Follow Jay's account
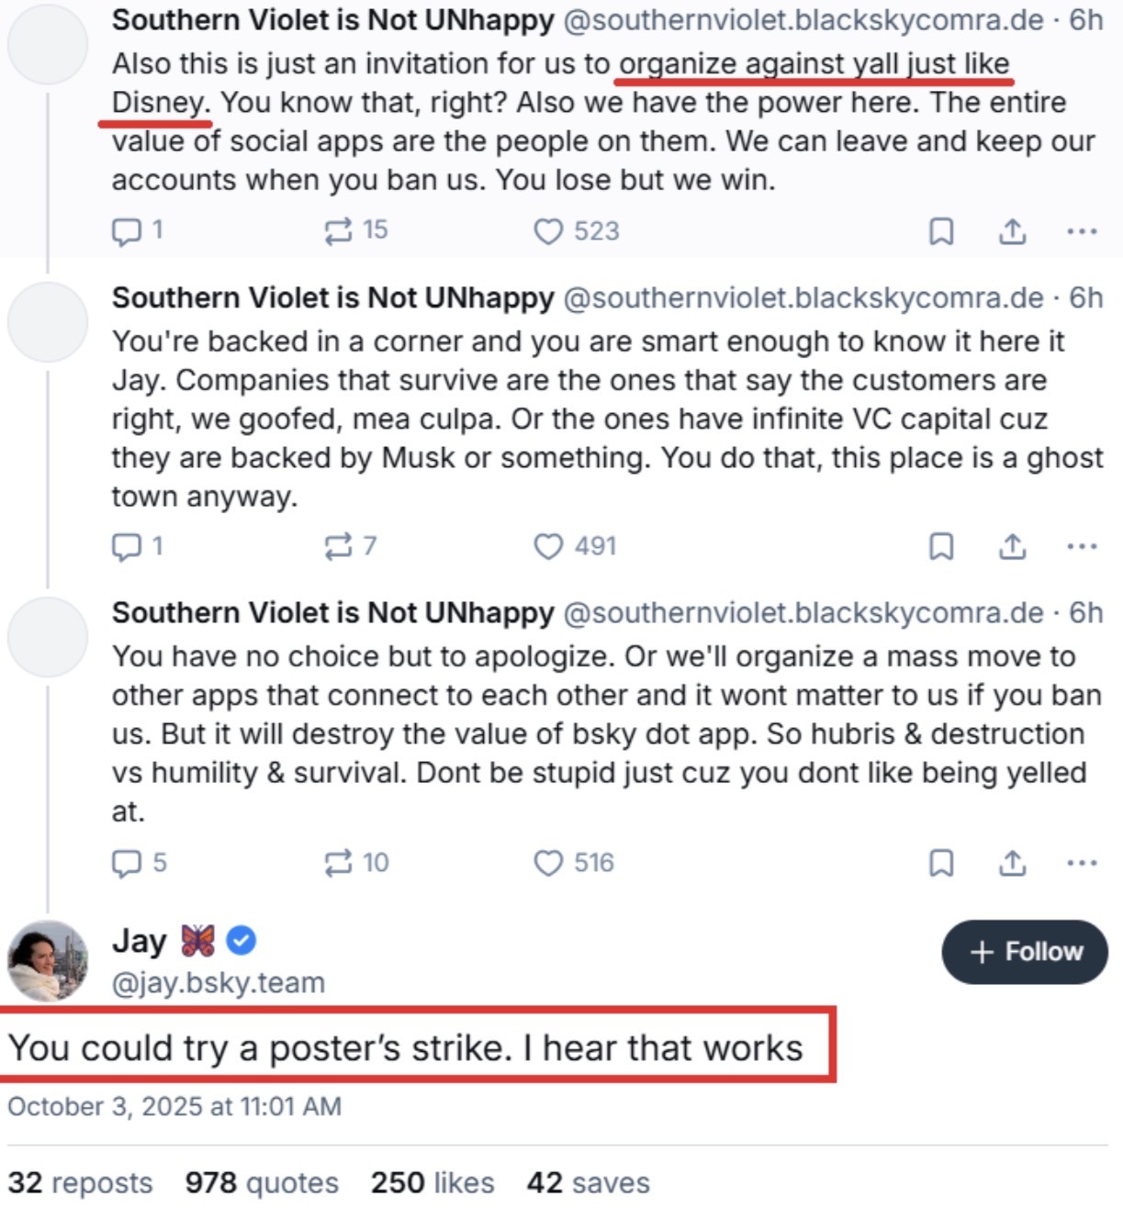This screenshot has width=1123, height=1208. 1025,952
